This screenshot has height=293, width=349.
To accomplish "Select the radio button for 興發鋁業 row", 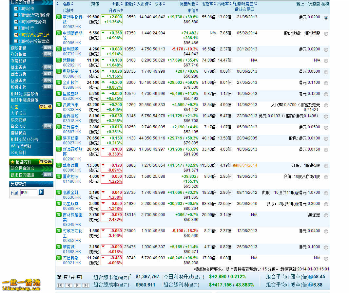I will [x=326, y=72].
